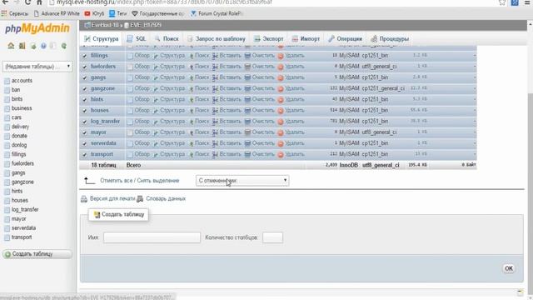Click the Insert icon in the transport row

coord(215,154)
